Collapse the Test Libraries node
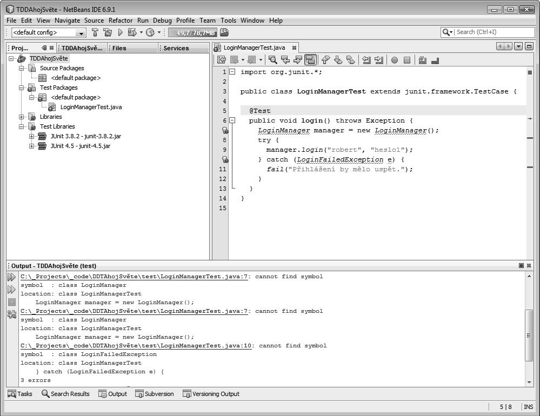Image resolution: width=540 pixels, height=416 pixels. point(22,126)
